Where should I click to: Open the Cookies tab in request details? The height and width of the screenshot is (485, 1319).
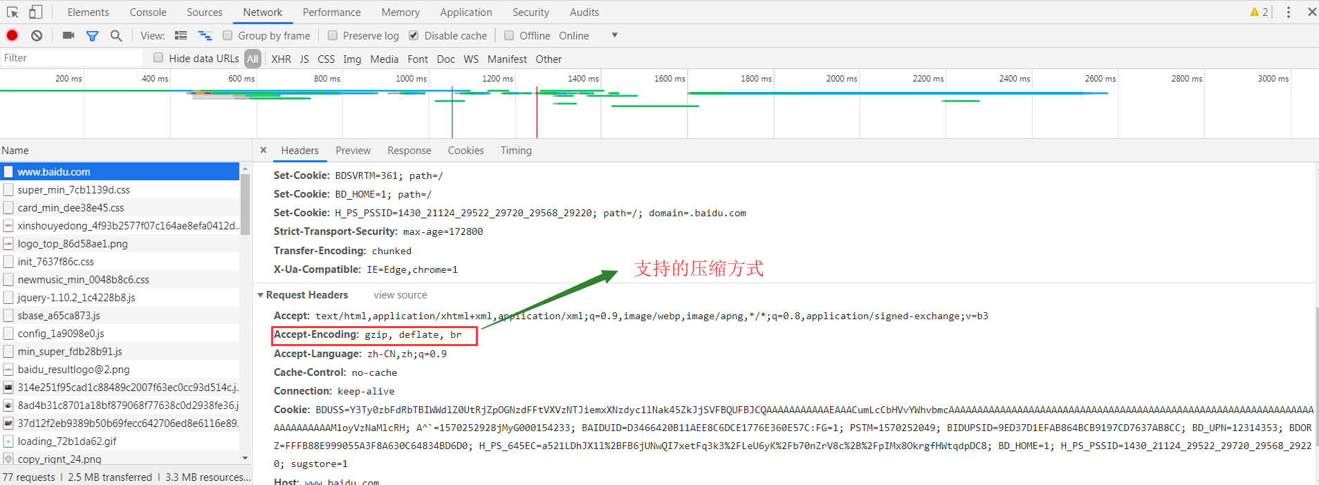point(465,150)
